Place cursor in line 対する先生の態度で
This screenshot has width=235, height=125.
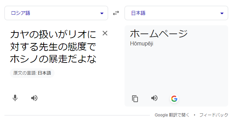53,47
